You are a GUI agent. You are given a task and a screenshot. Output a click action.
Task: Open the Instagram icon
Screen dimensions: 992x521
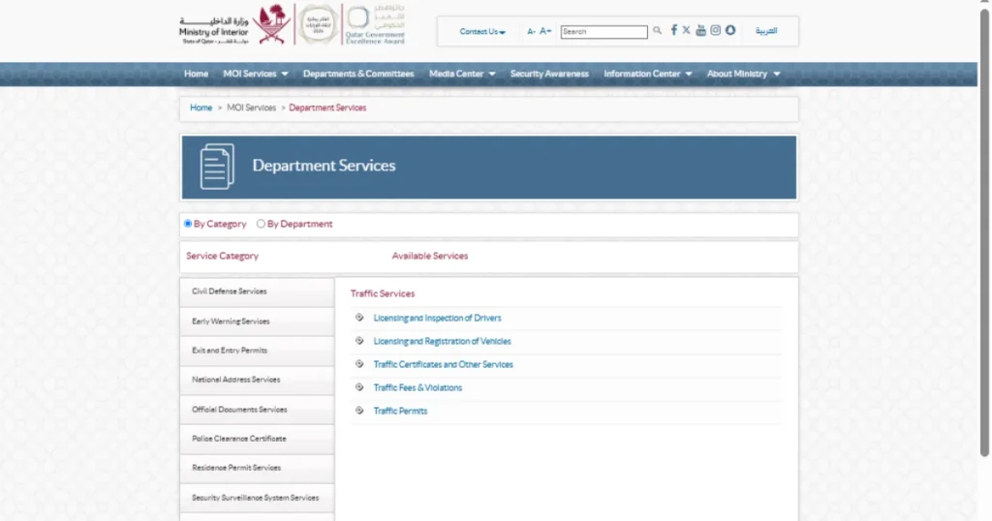point(716,30)
